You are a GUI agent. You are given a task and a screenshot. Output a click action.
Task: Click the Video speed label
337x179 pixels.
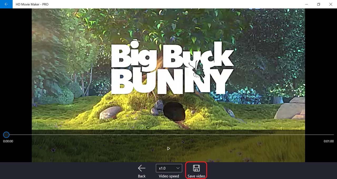click(169, 176)
